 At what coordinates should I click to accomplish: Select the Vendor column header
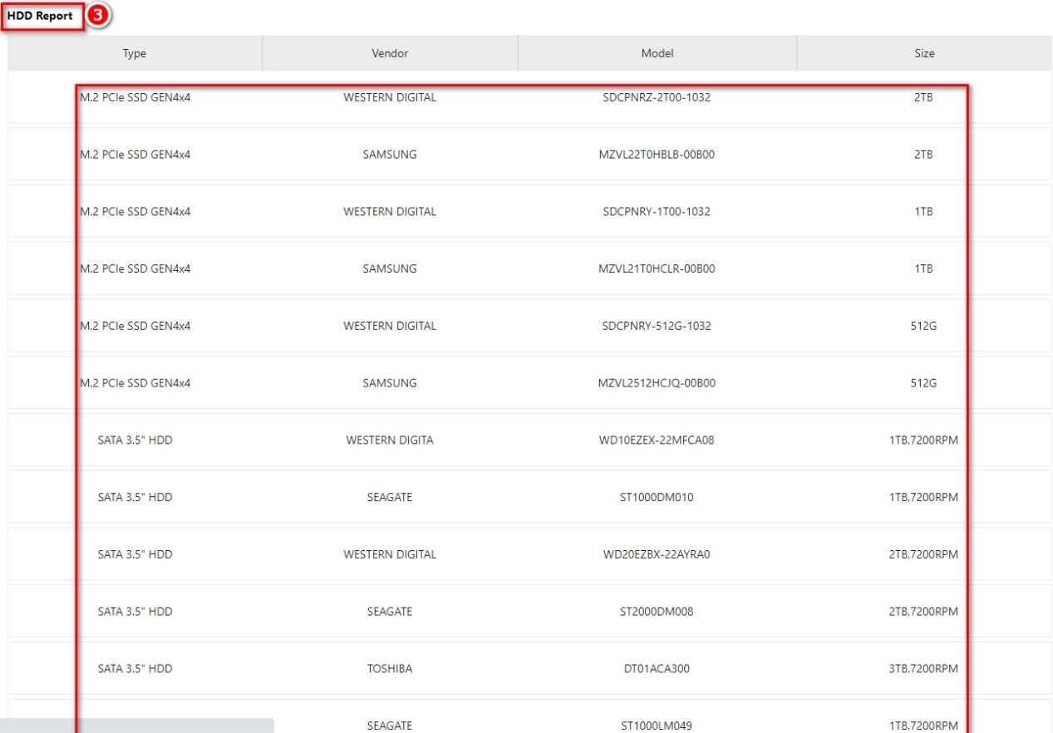pyautogui.click(x=390, y=53)
